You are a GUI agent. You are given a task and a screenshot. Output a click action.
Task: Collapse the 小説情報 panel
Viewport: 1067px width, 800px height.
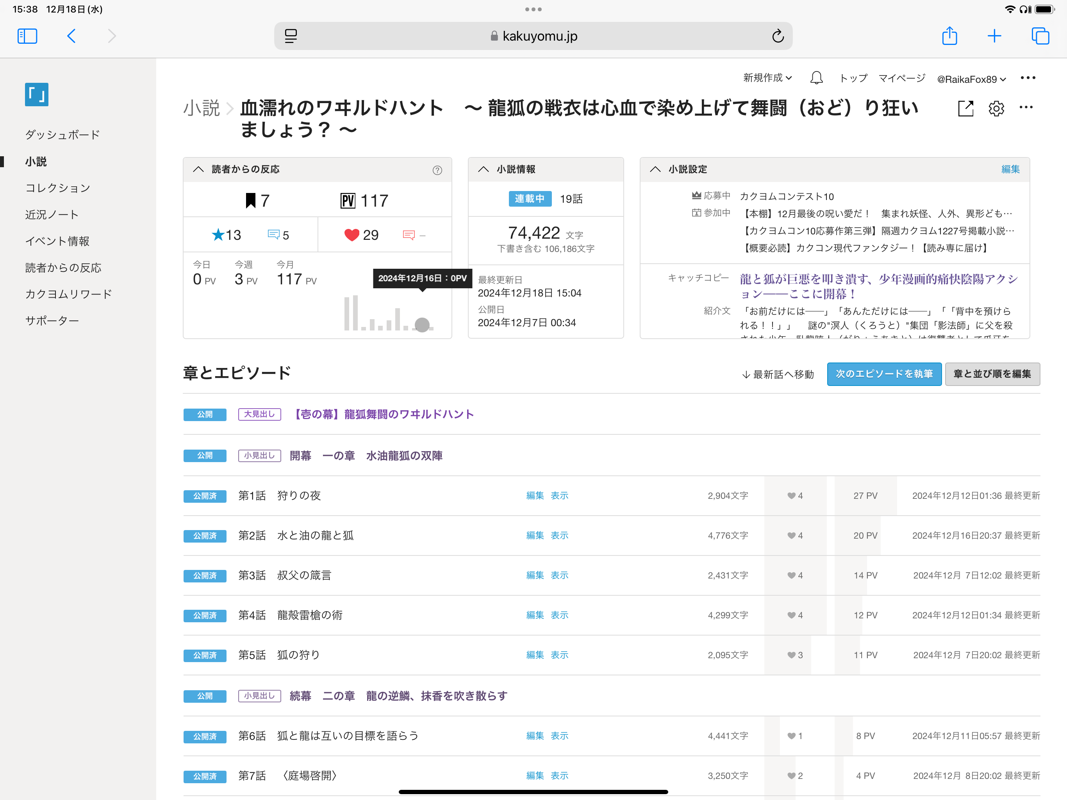pos(484,170)
